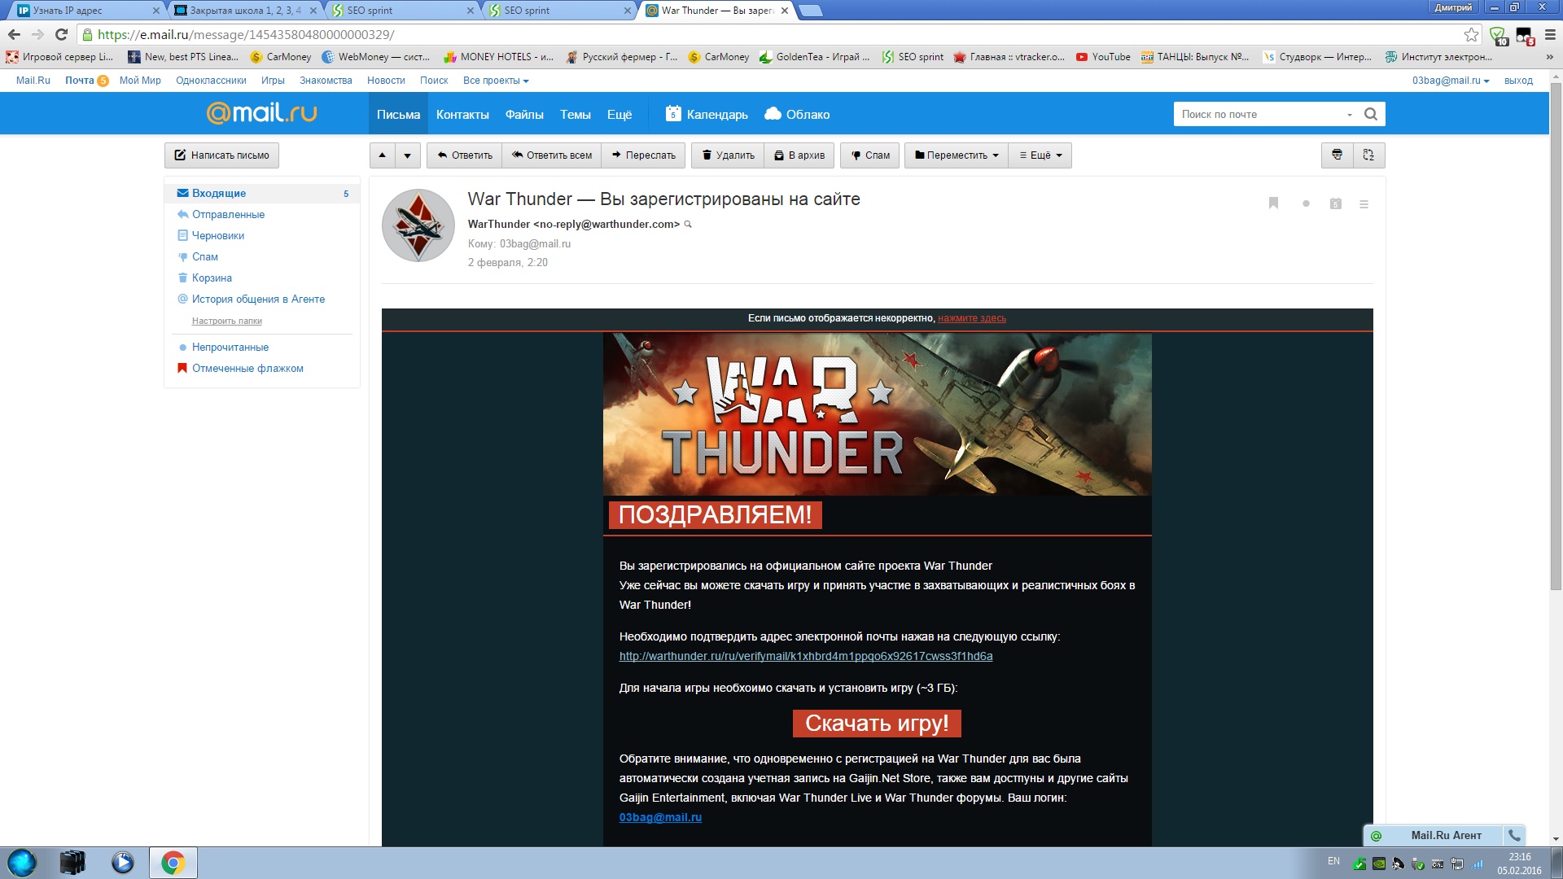This screenshot has height=879, width=1563.
Task: Go to next message down arrow
Action: click(408, 155)
